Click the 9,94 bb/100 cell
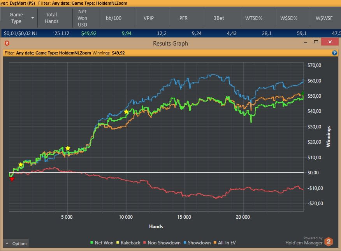Screen dimensions: 341x251 [127, 33]
